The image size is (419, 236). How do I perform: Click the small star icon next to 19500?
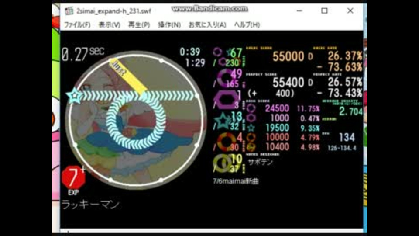251,128
